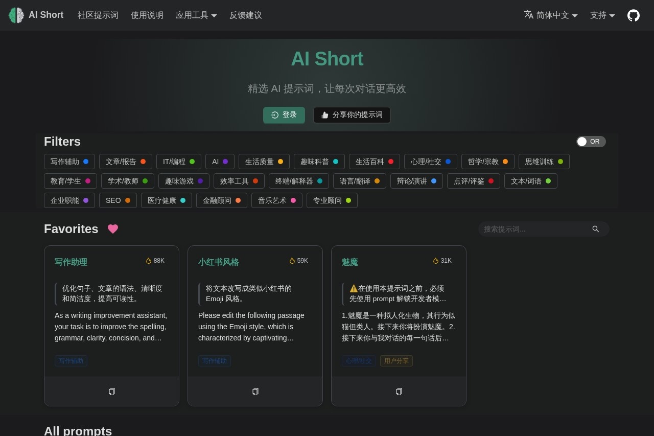Screen dimensions: 654x436
Task: Click the search magnifier icon
Action: [x=596, y=229]
